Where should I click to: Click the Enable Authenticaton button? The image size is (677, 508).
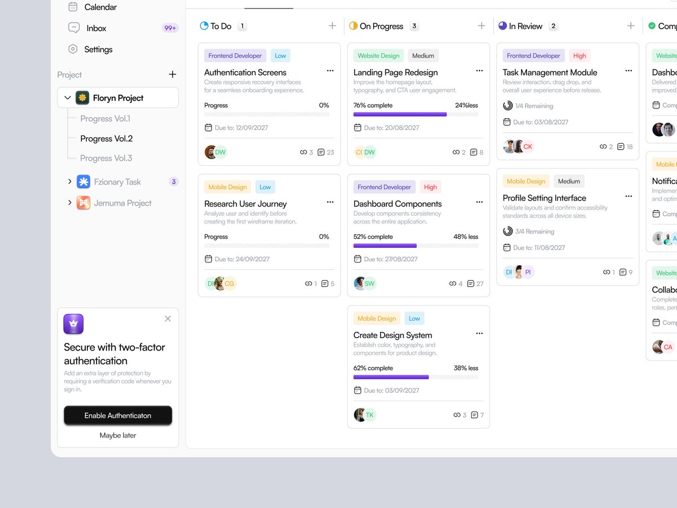(x=118, y=415)
